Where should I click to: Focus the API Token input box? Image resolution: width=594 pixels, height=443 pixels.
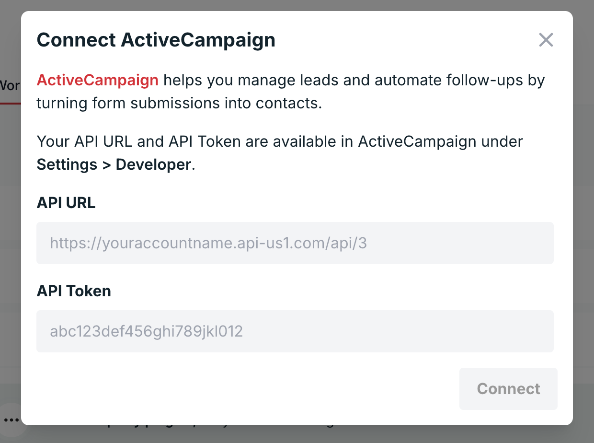295,331
